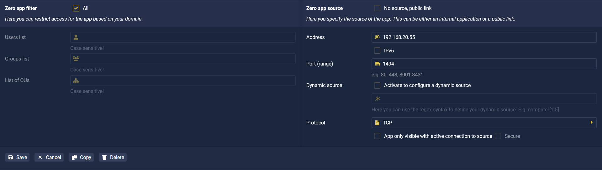Activate the dynamic source checkbox
This screenshot has width=602, height=170.
point(377,85)
